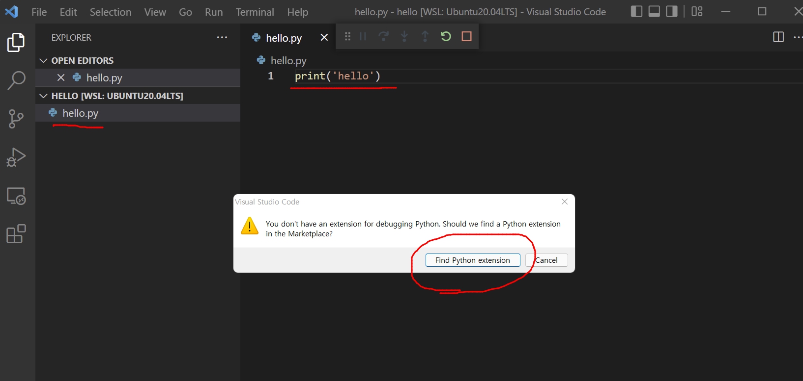Open the View menu
The image size is (803, 381).
155,12
